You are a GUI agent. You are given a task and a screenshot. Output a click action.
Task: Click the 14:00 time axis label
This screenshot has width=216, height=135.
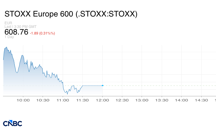[181, 100]
